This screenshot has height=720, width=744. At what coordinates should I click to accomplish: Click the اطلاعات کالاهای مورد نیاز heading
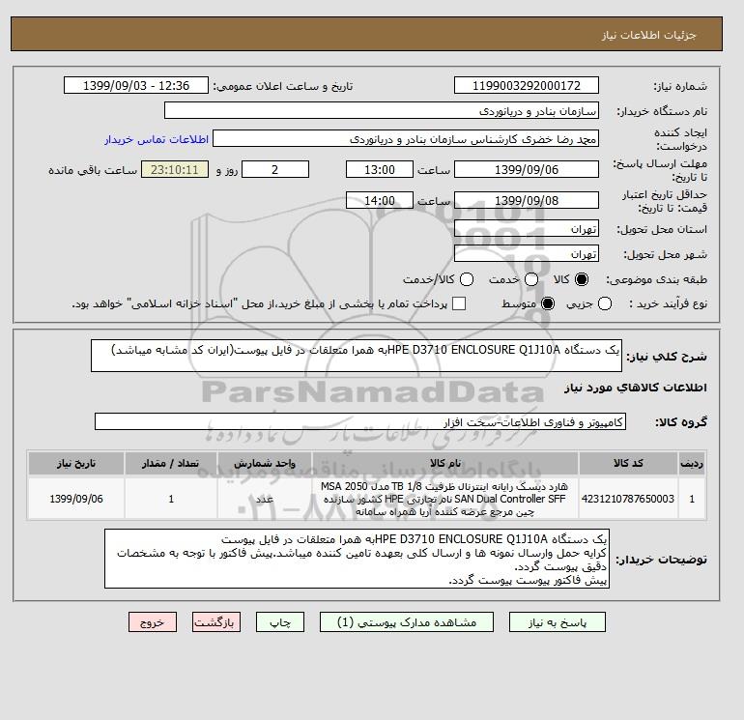click(636, 388)
